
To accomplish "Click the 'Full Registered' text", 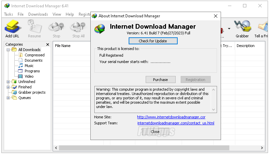I will 111,55.
